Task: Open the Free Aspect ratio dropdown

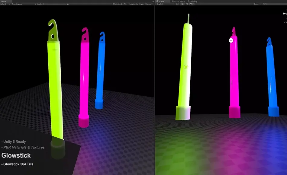Action: click(24, 4)
